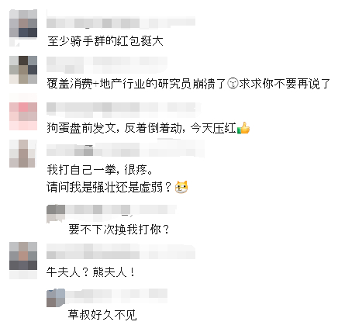Click avatar beside 牛夫人？熊夫人！ comment
This screenshot has width=345, height=332.
[x=23, y=261]
